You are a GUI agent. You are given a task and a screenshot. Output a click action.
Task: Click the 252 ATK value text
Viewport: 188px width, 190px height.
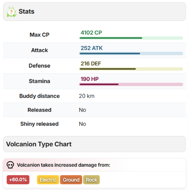click(x=92, y=48)
